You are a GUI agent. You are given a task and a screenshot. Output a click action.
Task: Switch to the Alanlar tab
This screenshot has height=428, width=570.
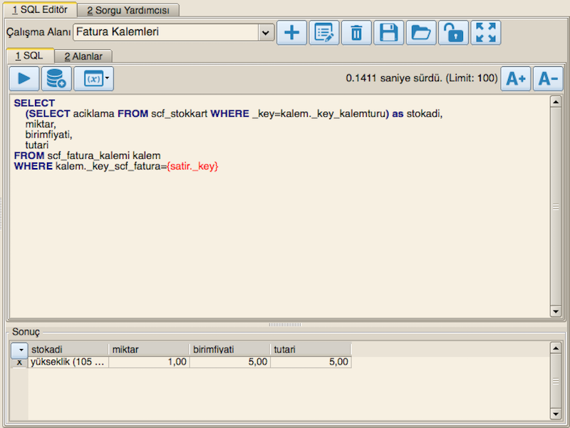pyautogui.click(x=83, y=56)
